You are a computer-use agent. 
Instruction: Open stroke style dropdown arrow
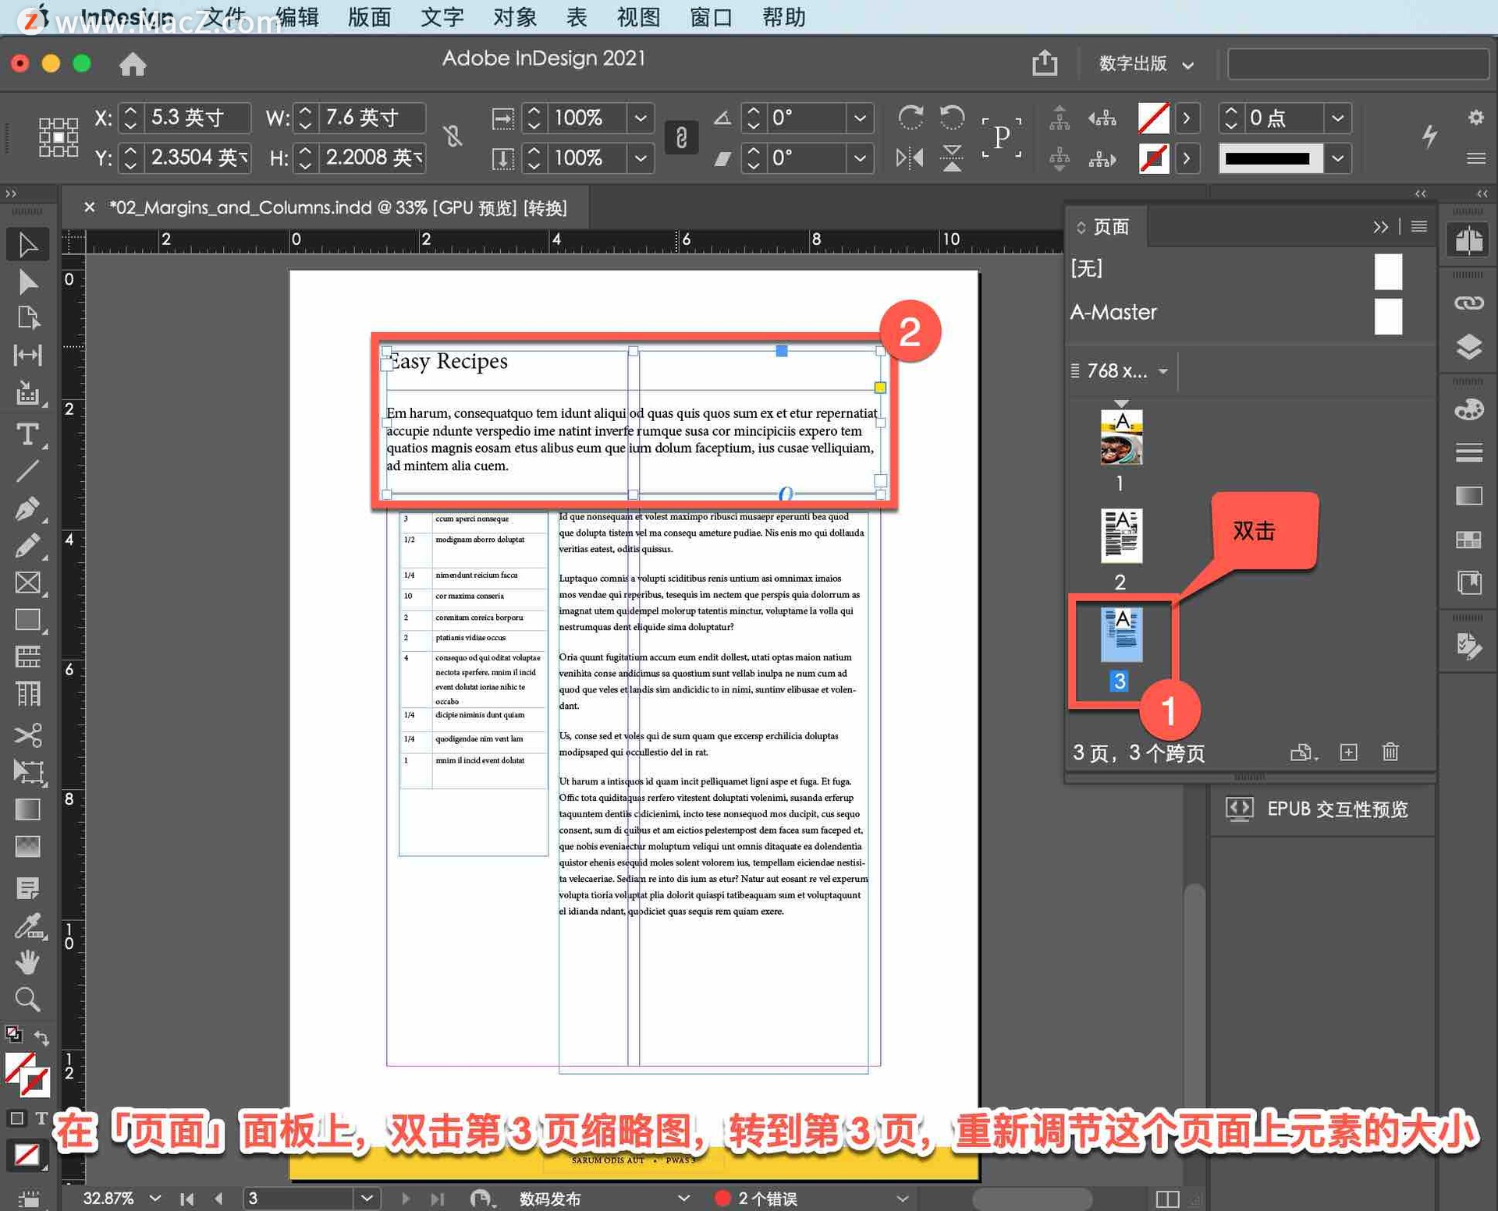coord(1337,158)
